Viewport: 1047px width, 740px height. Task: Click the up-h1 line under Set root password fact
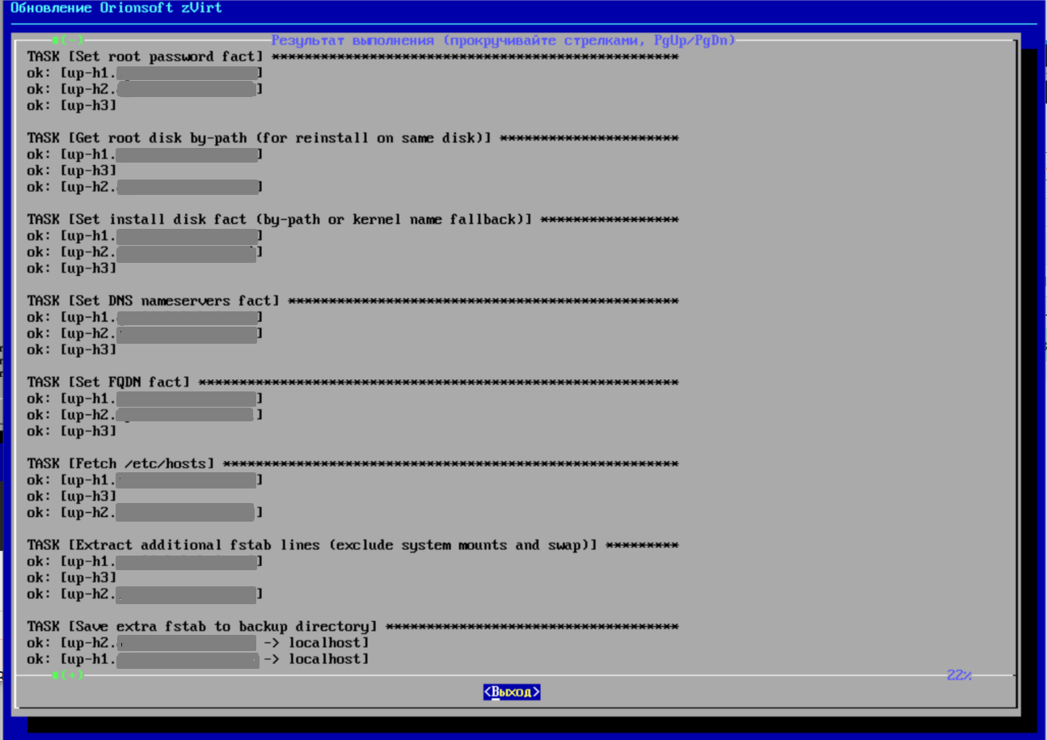(145, 74)
